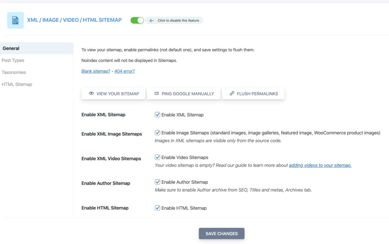Click the left arrow icon beside disable hint
389x244 pixels.
point(152,21)
